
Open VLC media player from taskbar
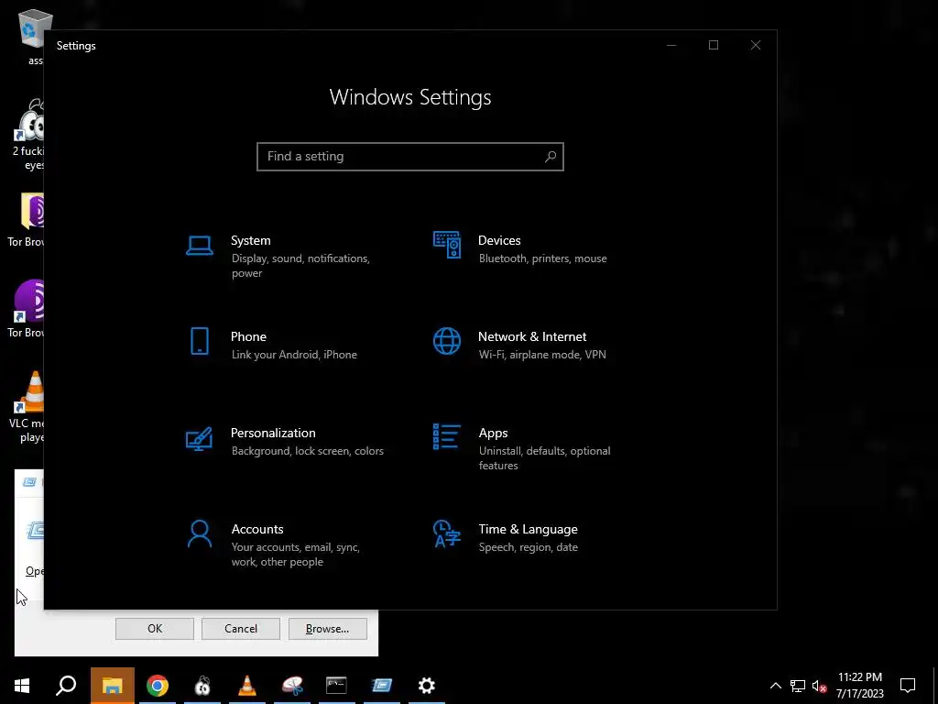[x=247, y=686]
